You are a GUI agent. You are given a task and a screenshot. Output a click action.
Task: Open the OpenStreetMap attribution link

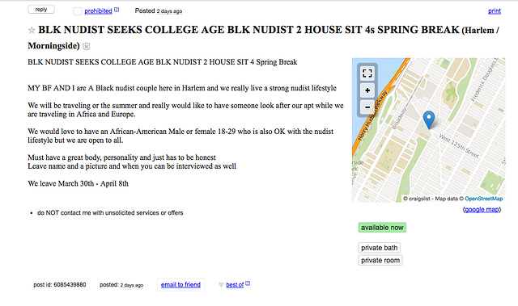pos(484,199)
